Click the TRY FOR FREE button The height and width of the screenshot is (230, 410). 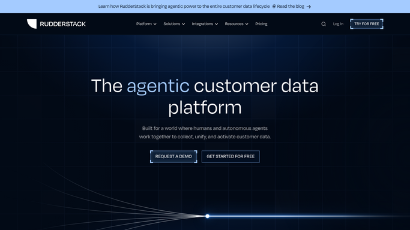tap(367, 24)
